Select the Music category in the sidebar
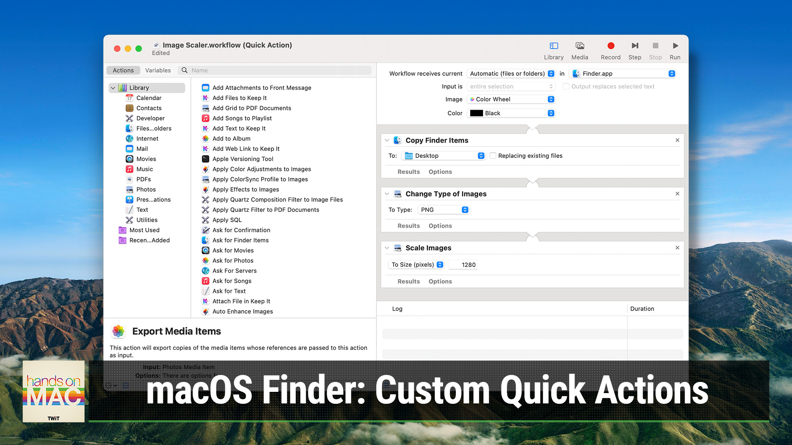The image size is (792, 445). coord(144,169)
